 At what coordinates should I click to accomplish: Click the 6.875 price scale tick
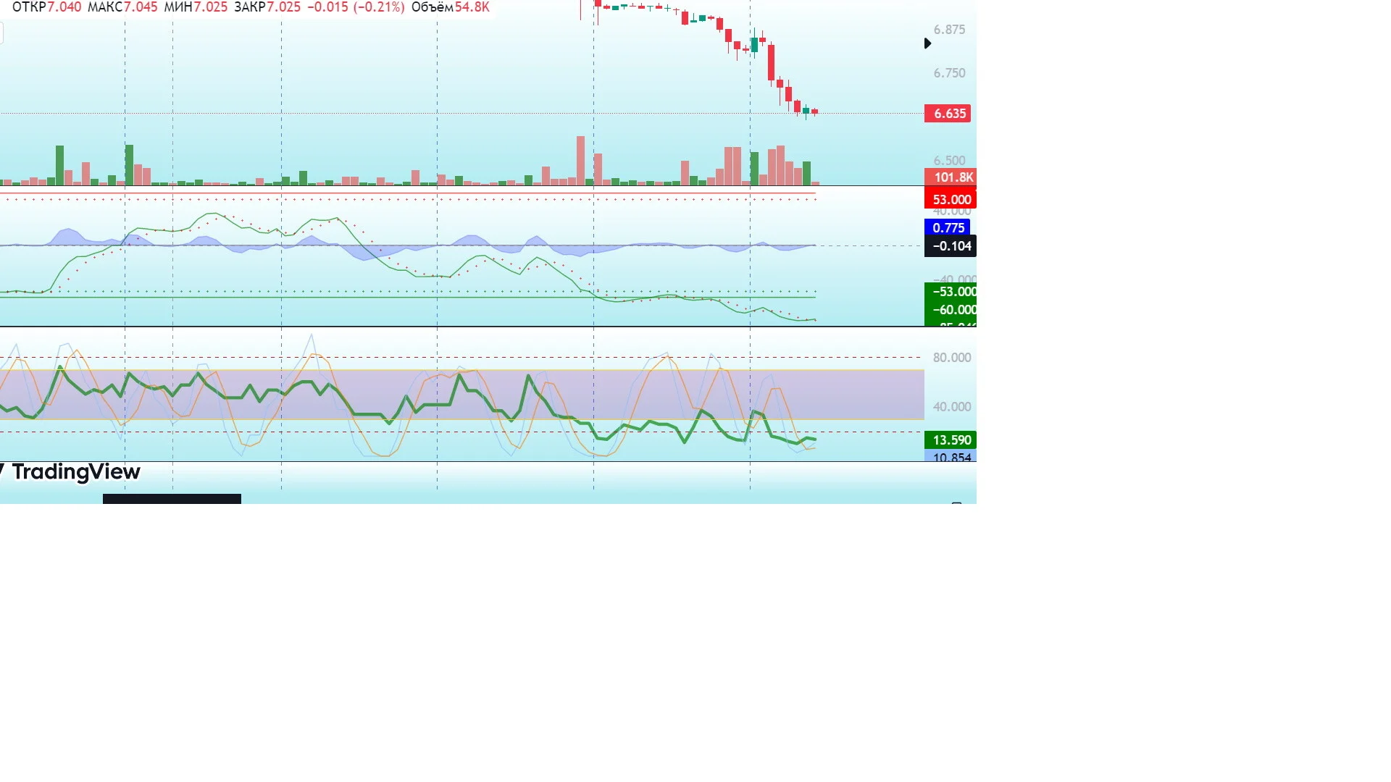tap(949, 30)
